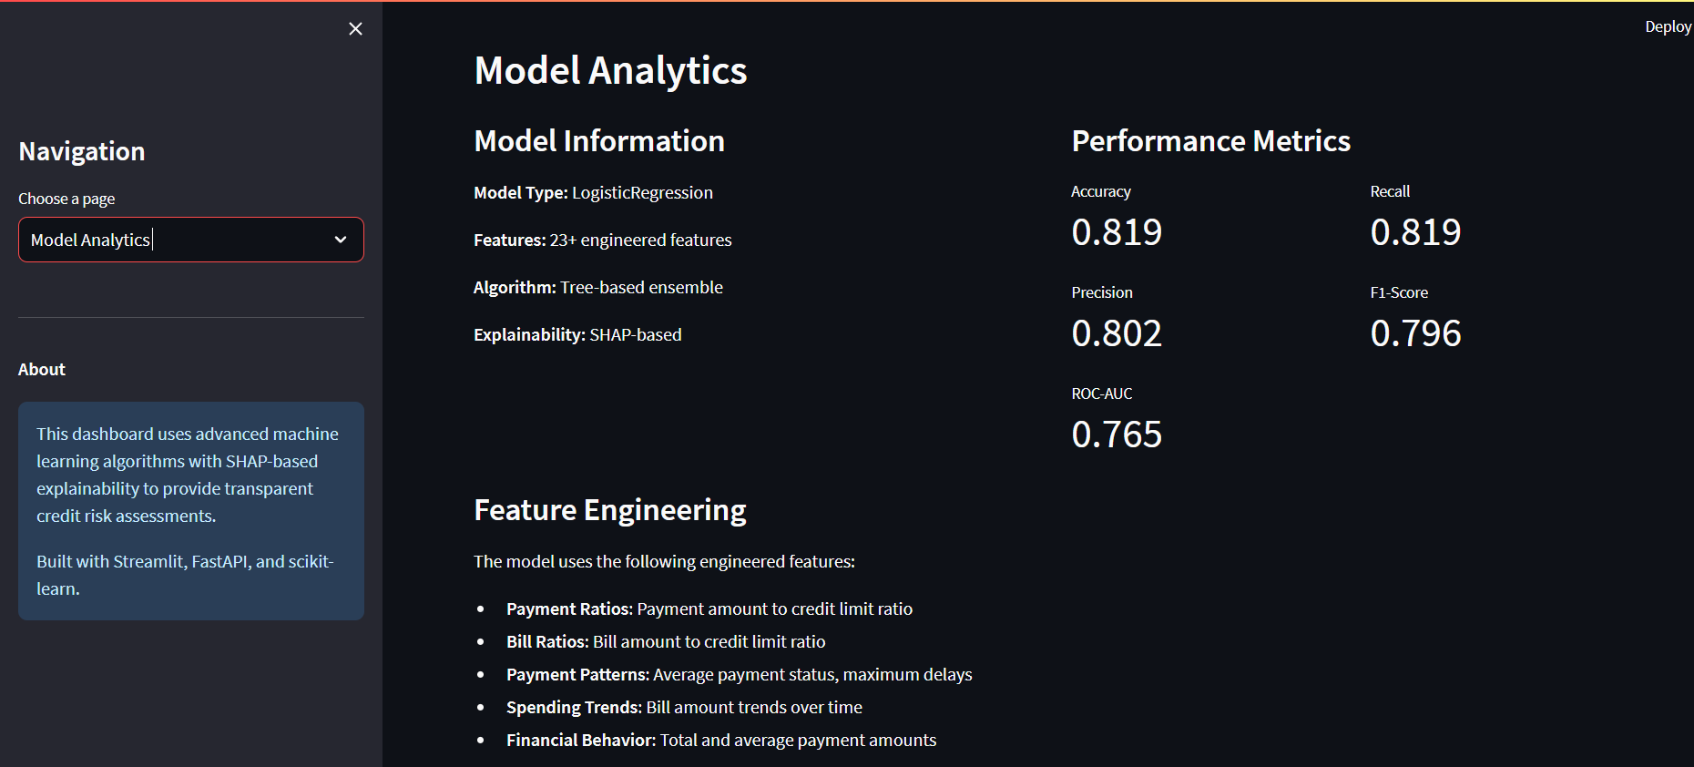Viewport: 1694px width, 767px height.
Task: Click the Model Type LogisticRegression line
Action: [x=593, y=193]
